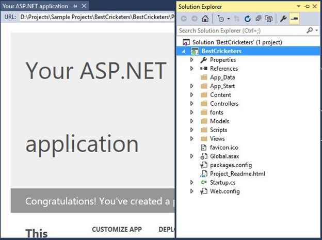Select the Project_Readme.html label text

[237, 174]
